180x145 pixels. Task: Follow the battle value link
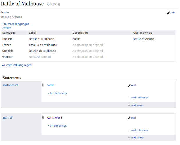pyautogui.click(x=50, y=85)
